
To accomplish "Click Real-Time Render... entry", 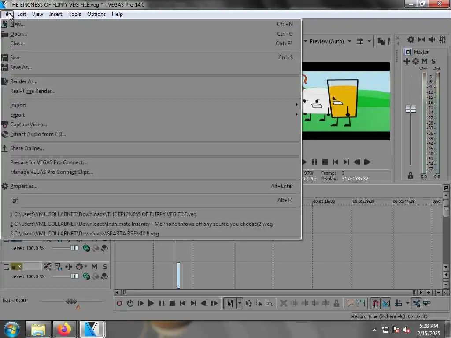I will 151,91.
